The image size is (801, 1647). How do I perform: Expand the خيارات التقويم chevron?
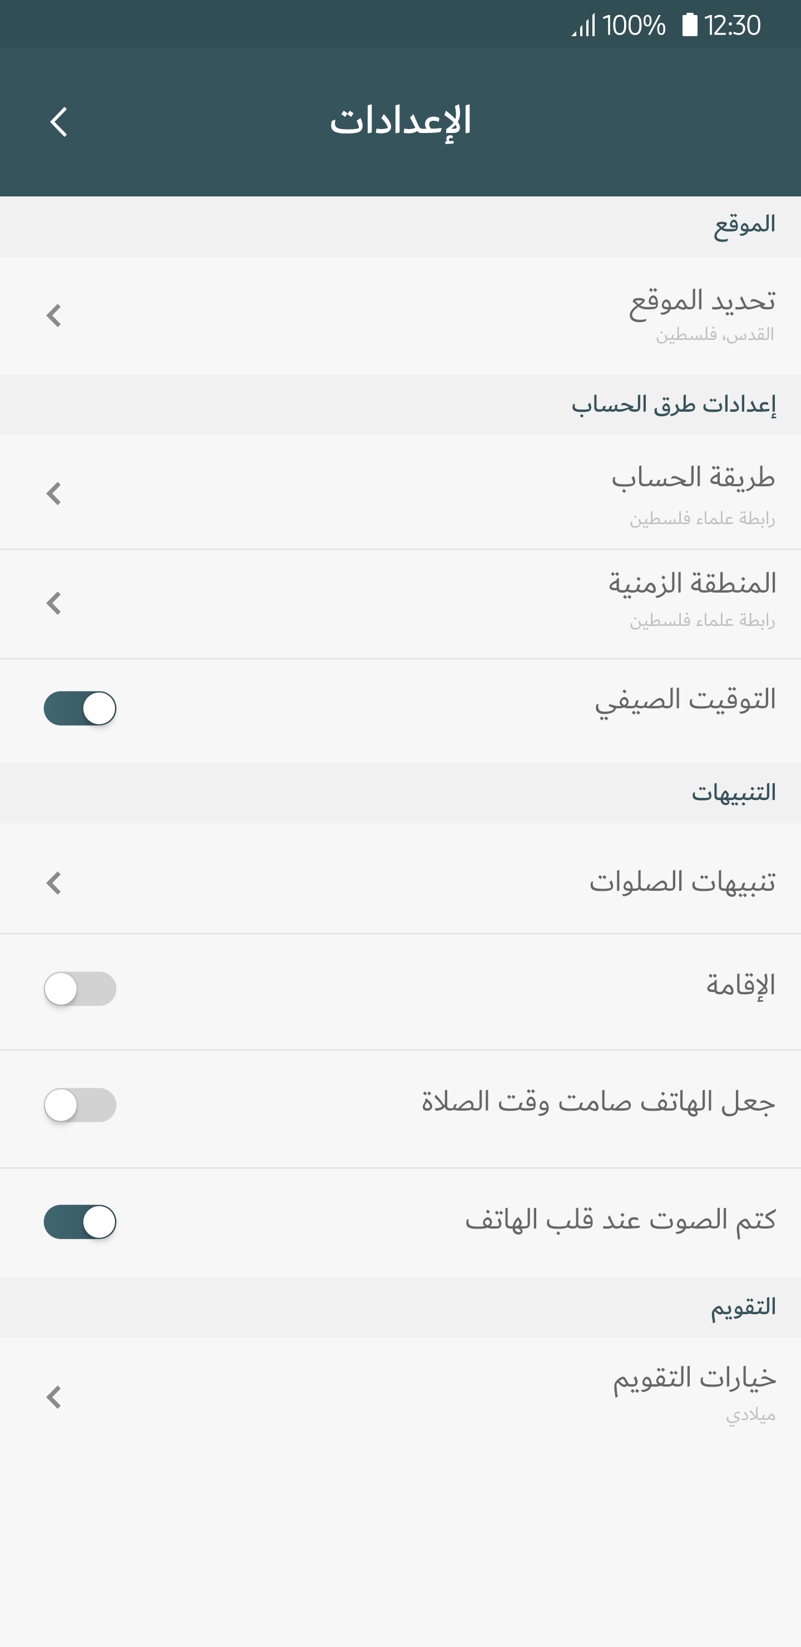(55, 1397)
